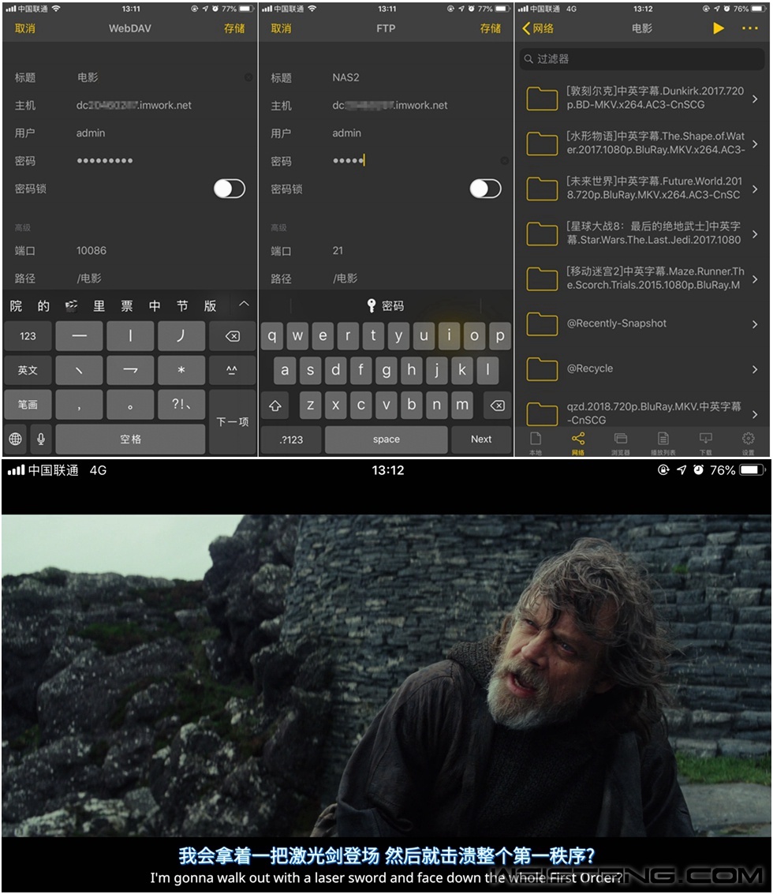Tap the ?!、 punctuation key

181,404
